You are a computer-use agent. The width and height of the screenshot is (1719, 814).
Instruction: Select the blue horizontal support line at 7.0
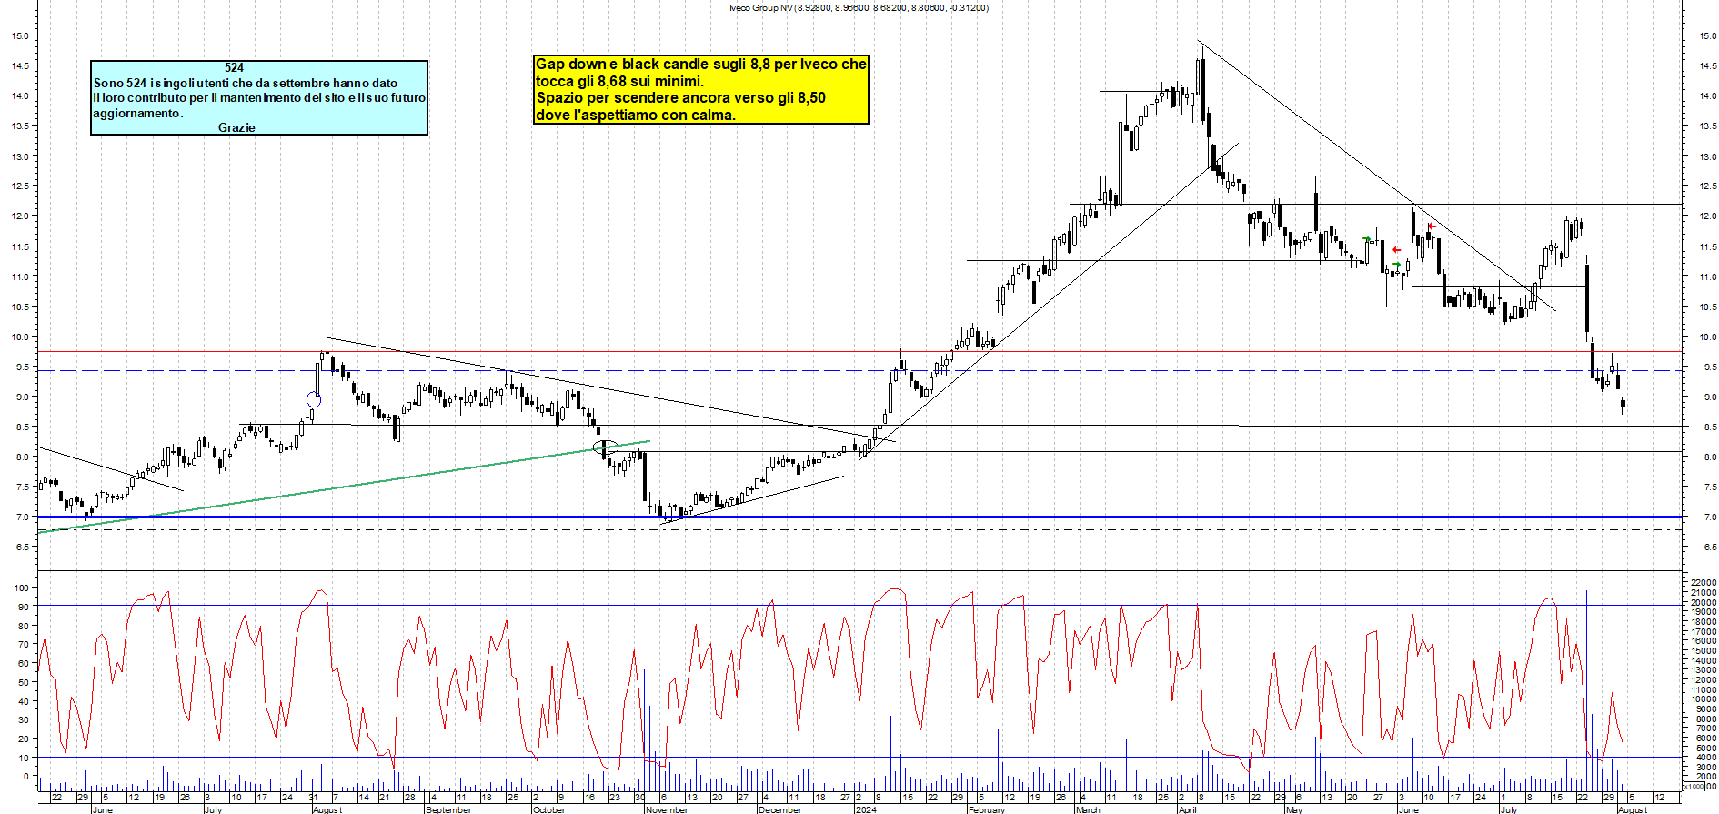pos(859,517)
